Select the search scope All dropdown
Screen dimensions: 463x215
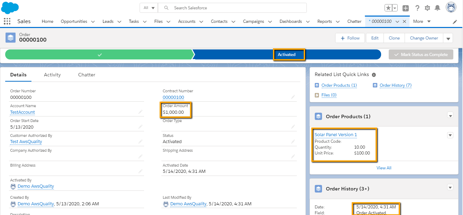(149, 8)
